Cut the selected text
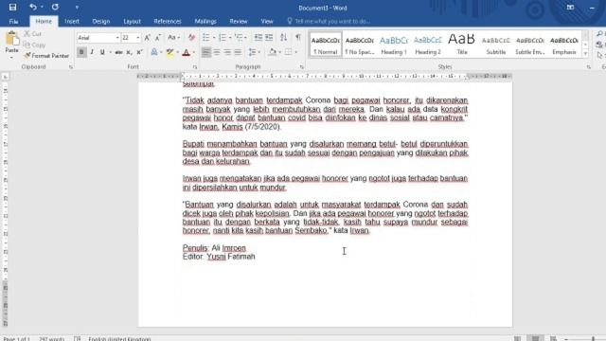606x341 pixels. click(33, 34)
